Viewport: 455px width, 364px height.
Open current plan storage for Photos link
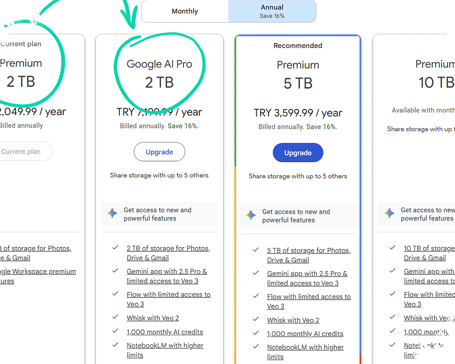click(x=36, y=253)
